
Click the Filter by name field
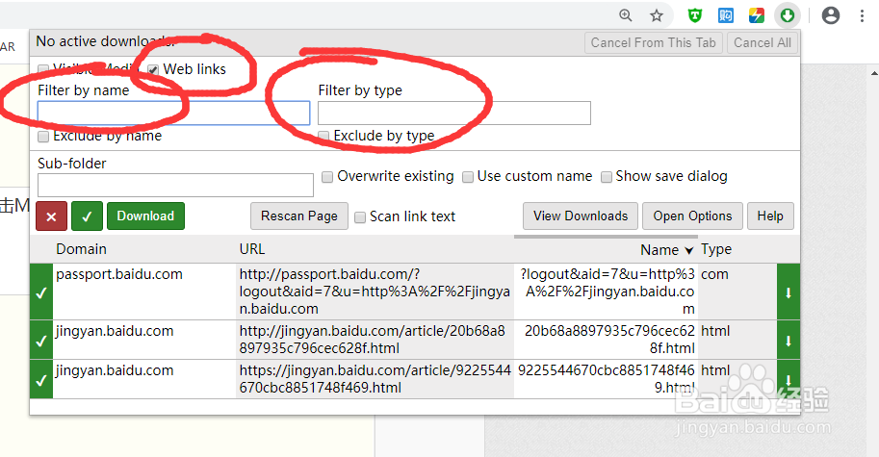174,113
